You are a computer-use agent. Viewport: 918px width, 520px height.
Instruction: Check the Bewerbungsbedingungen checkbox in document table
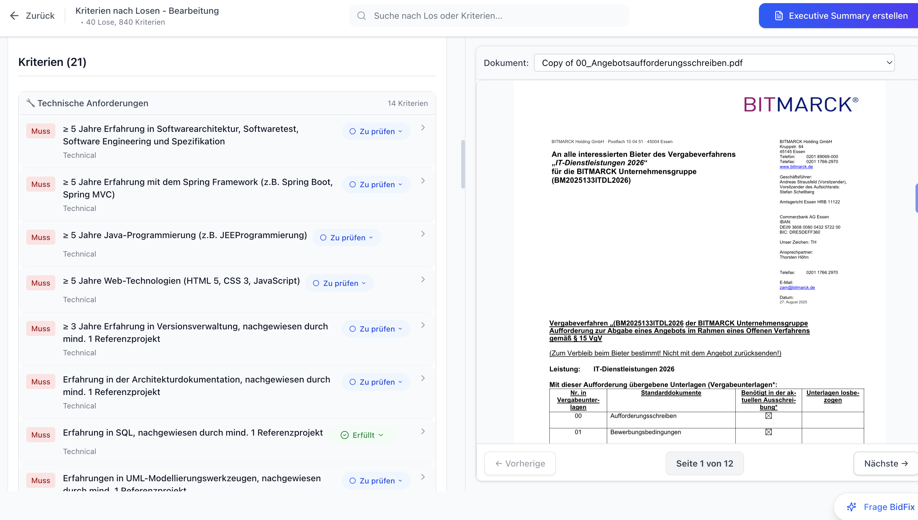(x=768, y=432)
